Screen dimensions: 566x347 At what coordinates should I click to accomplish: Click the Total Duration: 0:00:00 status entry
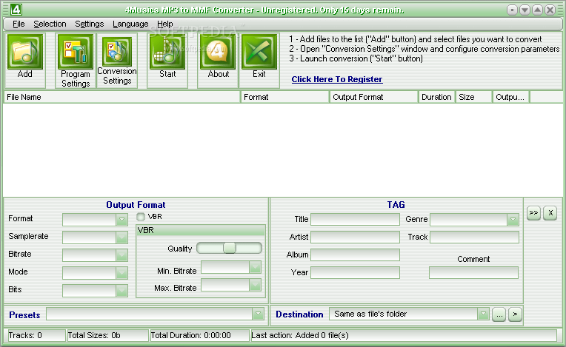pos(199,335)
